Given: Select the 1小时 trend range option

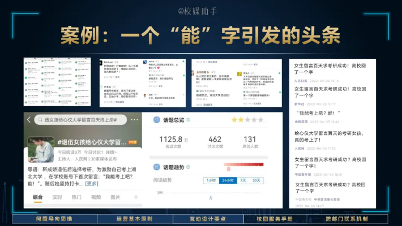Looking at the screenshot, I should pyautogui.click(x=211, y=180).
